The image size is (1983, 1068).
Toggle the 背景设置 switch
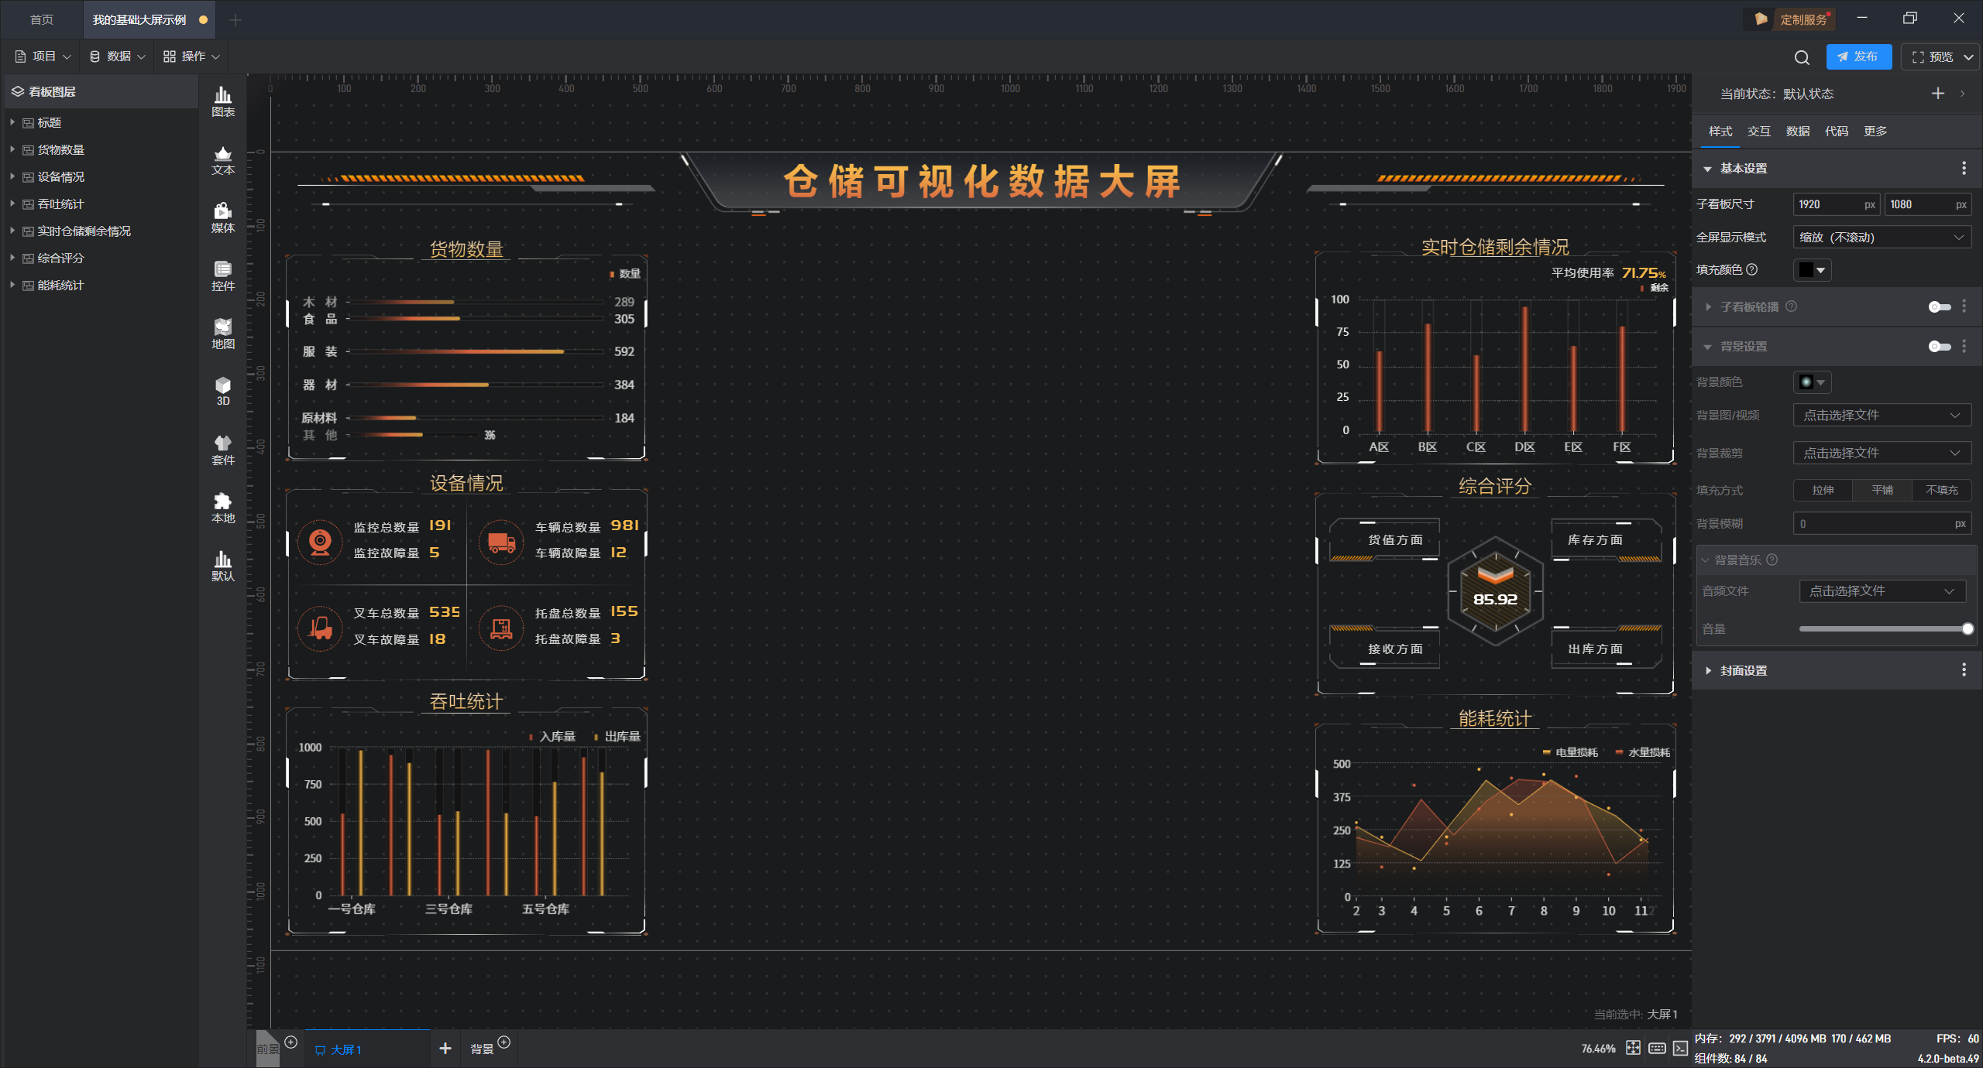click(x=1939, y=347)
